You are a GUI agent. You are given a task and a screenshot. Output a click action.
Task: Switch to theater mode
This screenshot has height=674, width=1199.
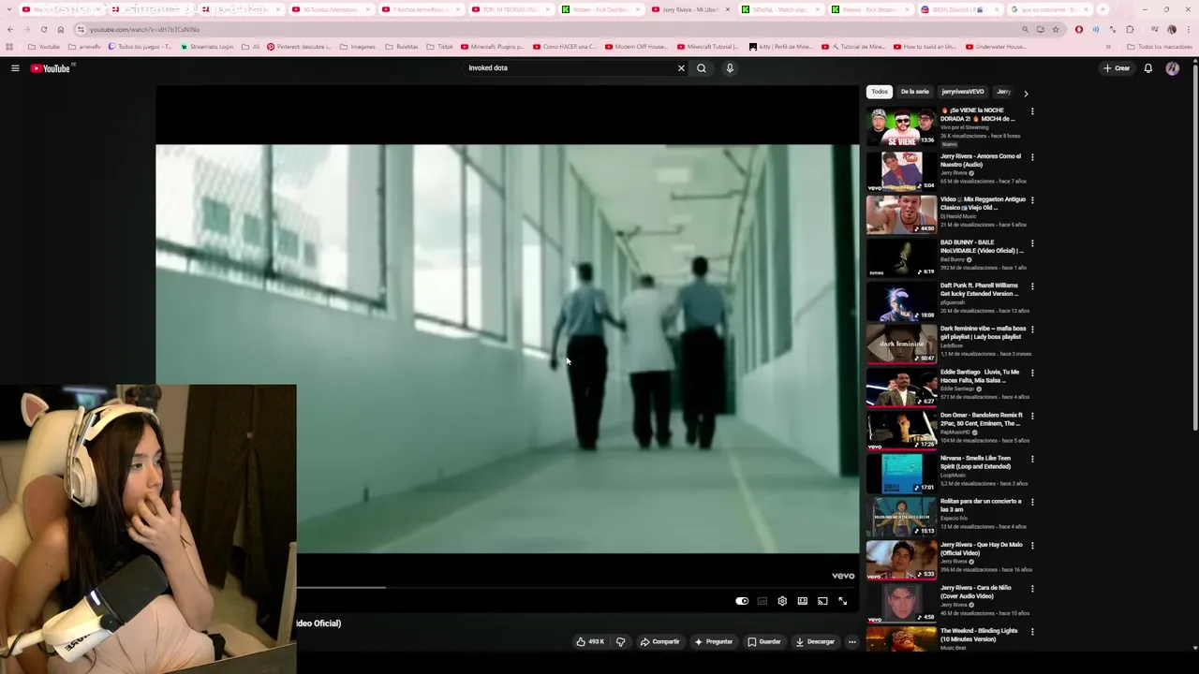803,601
